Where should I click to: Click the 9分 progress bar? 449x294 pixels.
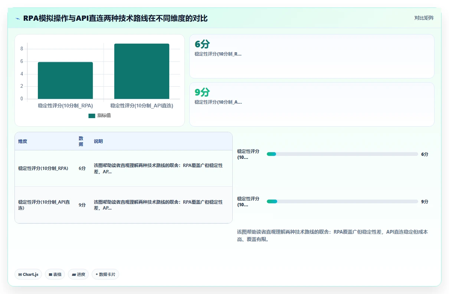point(343,201)
